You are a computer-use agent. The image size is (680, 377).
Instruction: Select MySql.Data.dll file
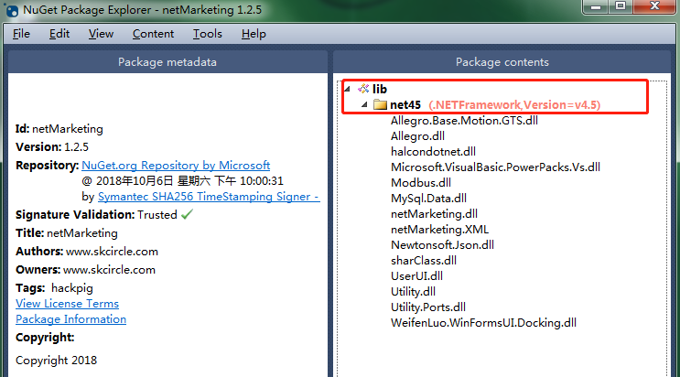point(428,199)
